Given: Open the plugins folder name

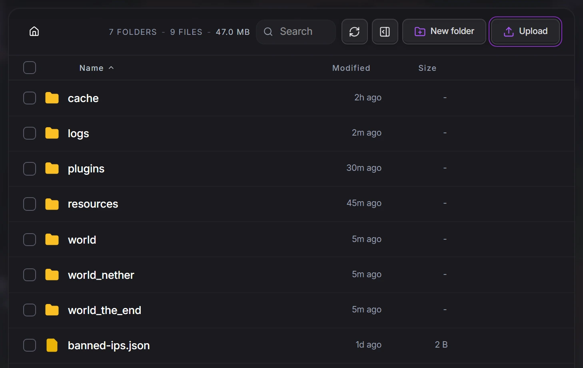Looking at the screenshot, I should 86,169.
